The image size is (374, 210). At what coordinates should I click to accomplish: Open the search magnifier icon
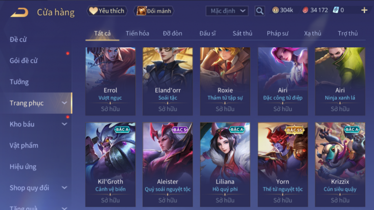(x=260, y=11)
